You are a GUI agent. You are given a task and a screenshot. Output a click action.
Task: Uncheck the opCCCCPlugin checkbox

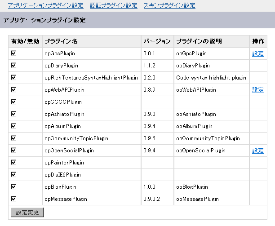tap(13, 102)
